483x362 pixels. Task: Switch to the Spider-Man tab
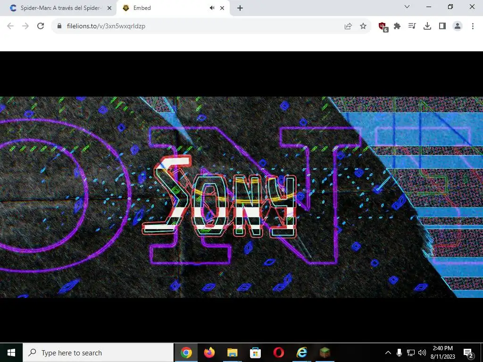[58, 8]
